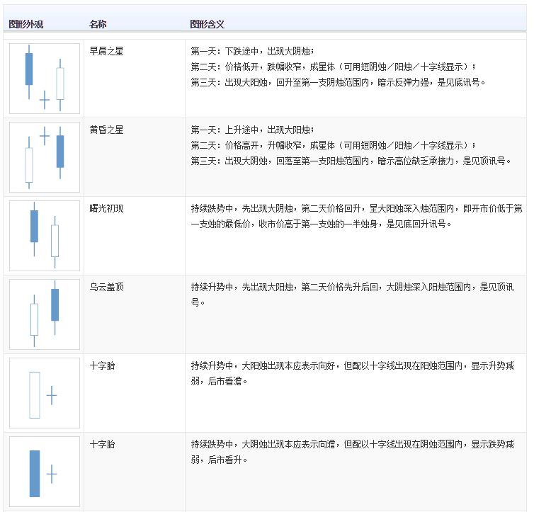
Task: Click the 图形外观 column header
Action: tap(26, 24)
